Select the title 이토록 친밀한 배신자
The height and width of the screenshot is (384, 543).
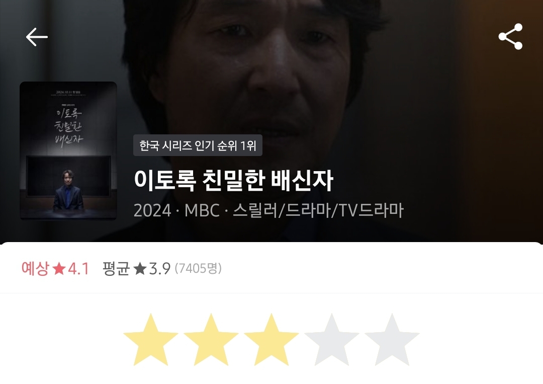pyautogui.click(x=233, y=180)
